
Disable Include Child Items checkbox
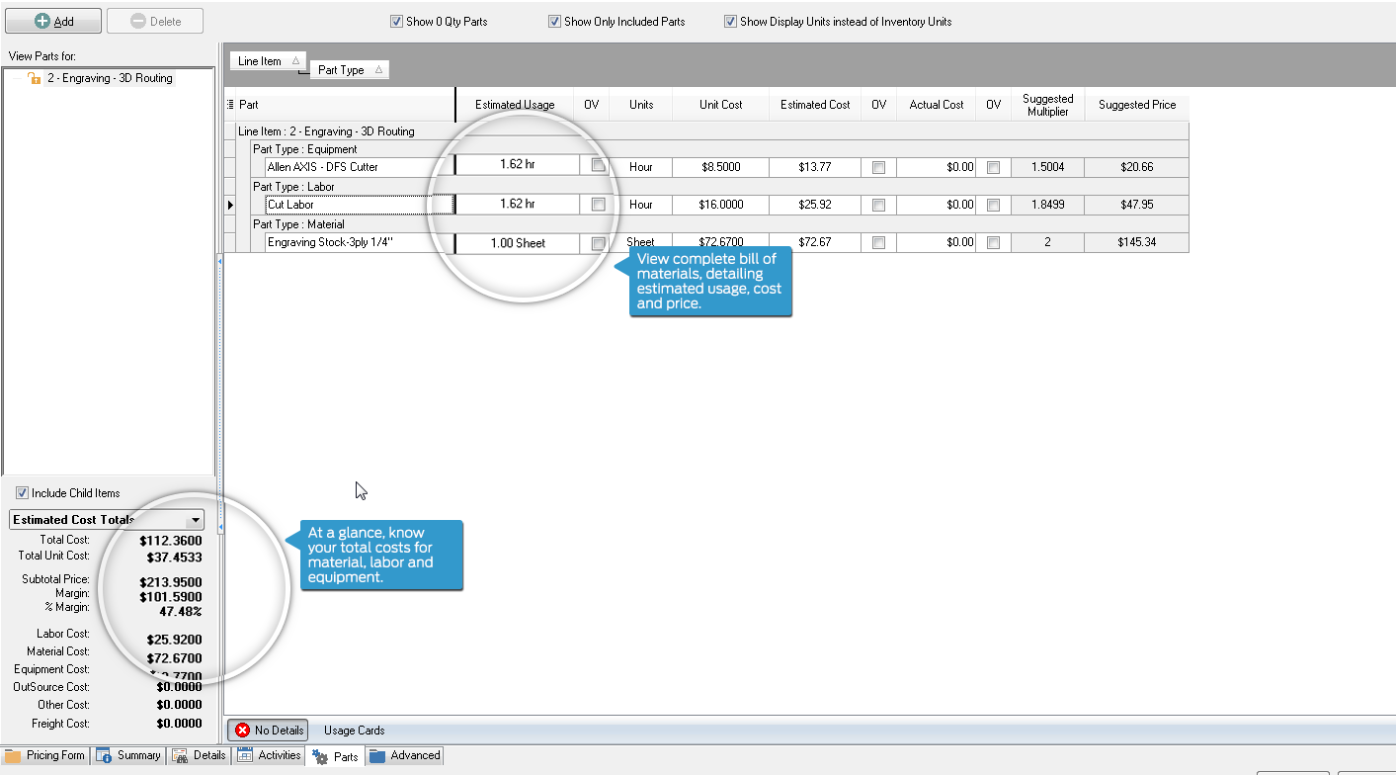click(23, 493)
